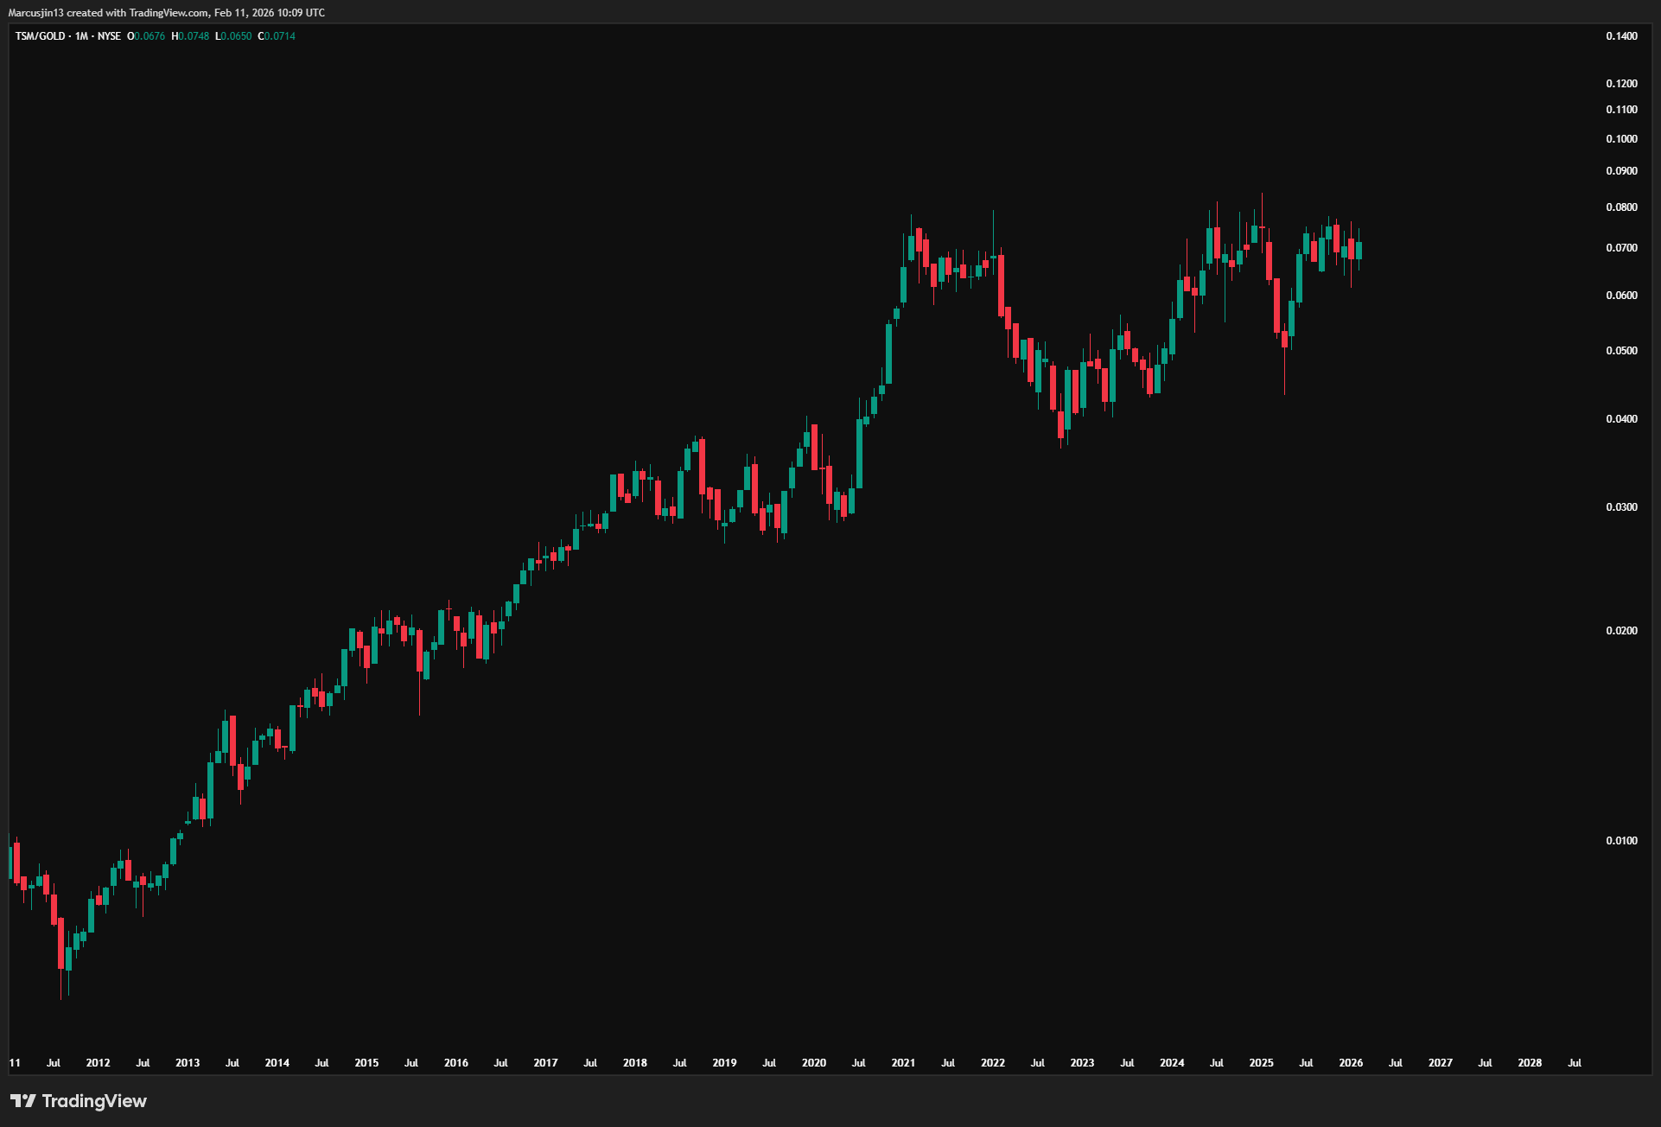The height and width of the screenshot is (1127, 1661).
Task: Click the TradingView logo icon
Action: [x=23, y=1100]
